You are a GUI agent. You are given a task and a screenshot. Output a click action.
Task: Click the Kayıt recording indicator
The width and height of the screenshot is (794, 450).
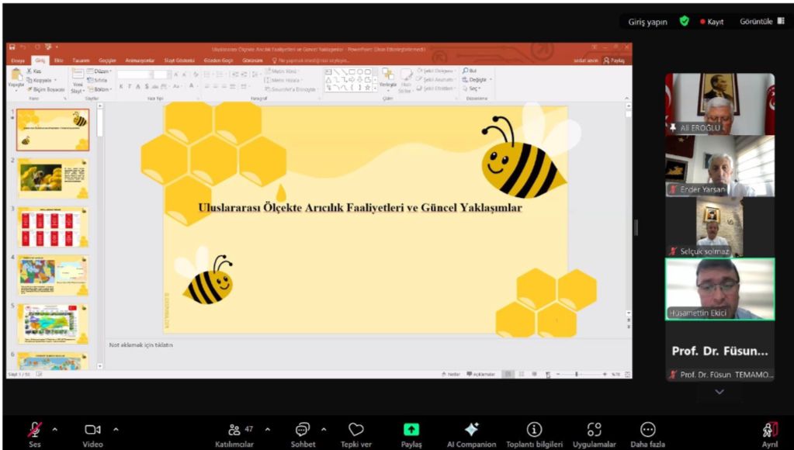pyautogui.click(x=712, y=22)
